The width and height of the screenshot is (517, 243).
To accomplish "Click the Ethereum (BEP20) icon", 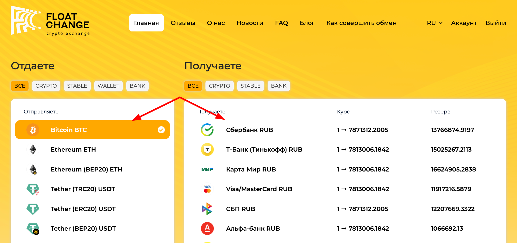I will 33,169.
